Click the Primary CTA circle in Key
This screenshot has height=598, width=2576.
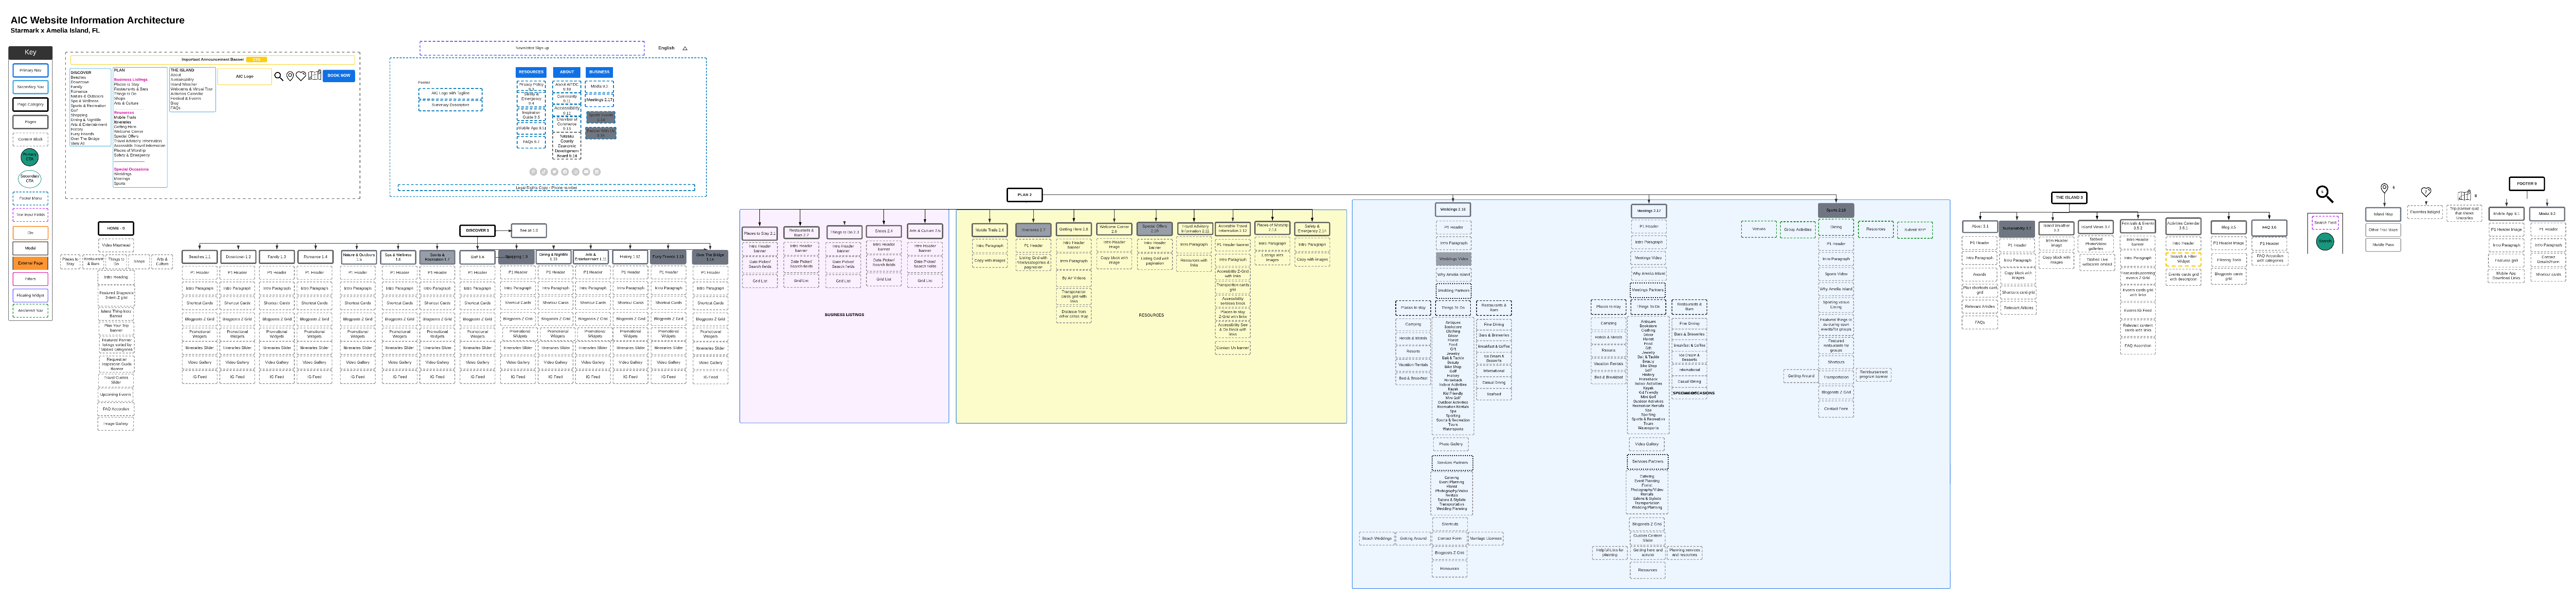[x=30, y=157]
